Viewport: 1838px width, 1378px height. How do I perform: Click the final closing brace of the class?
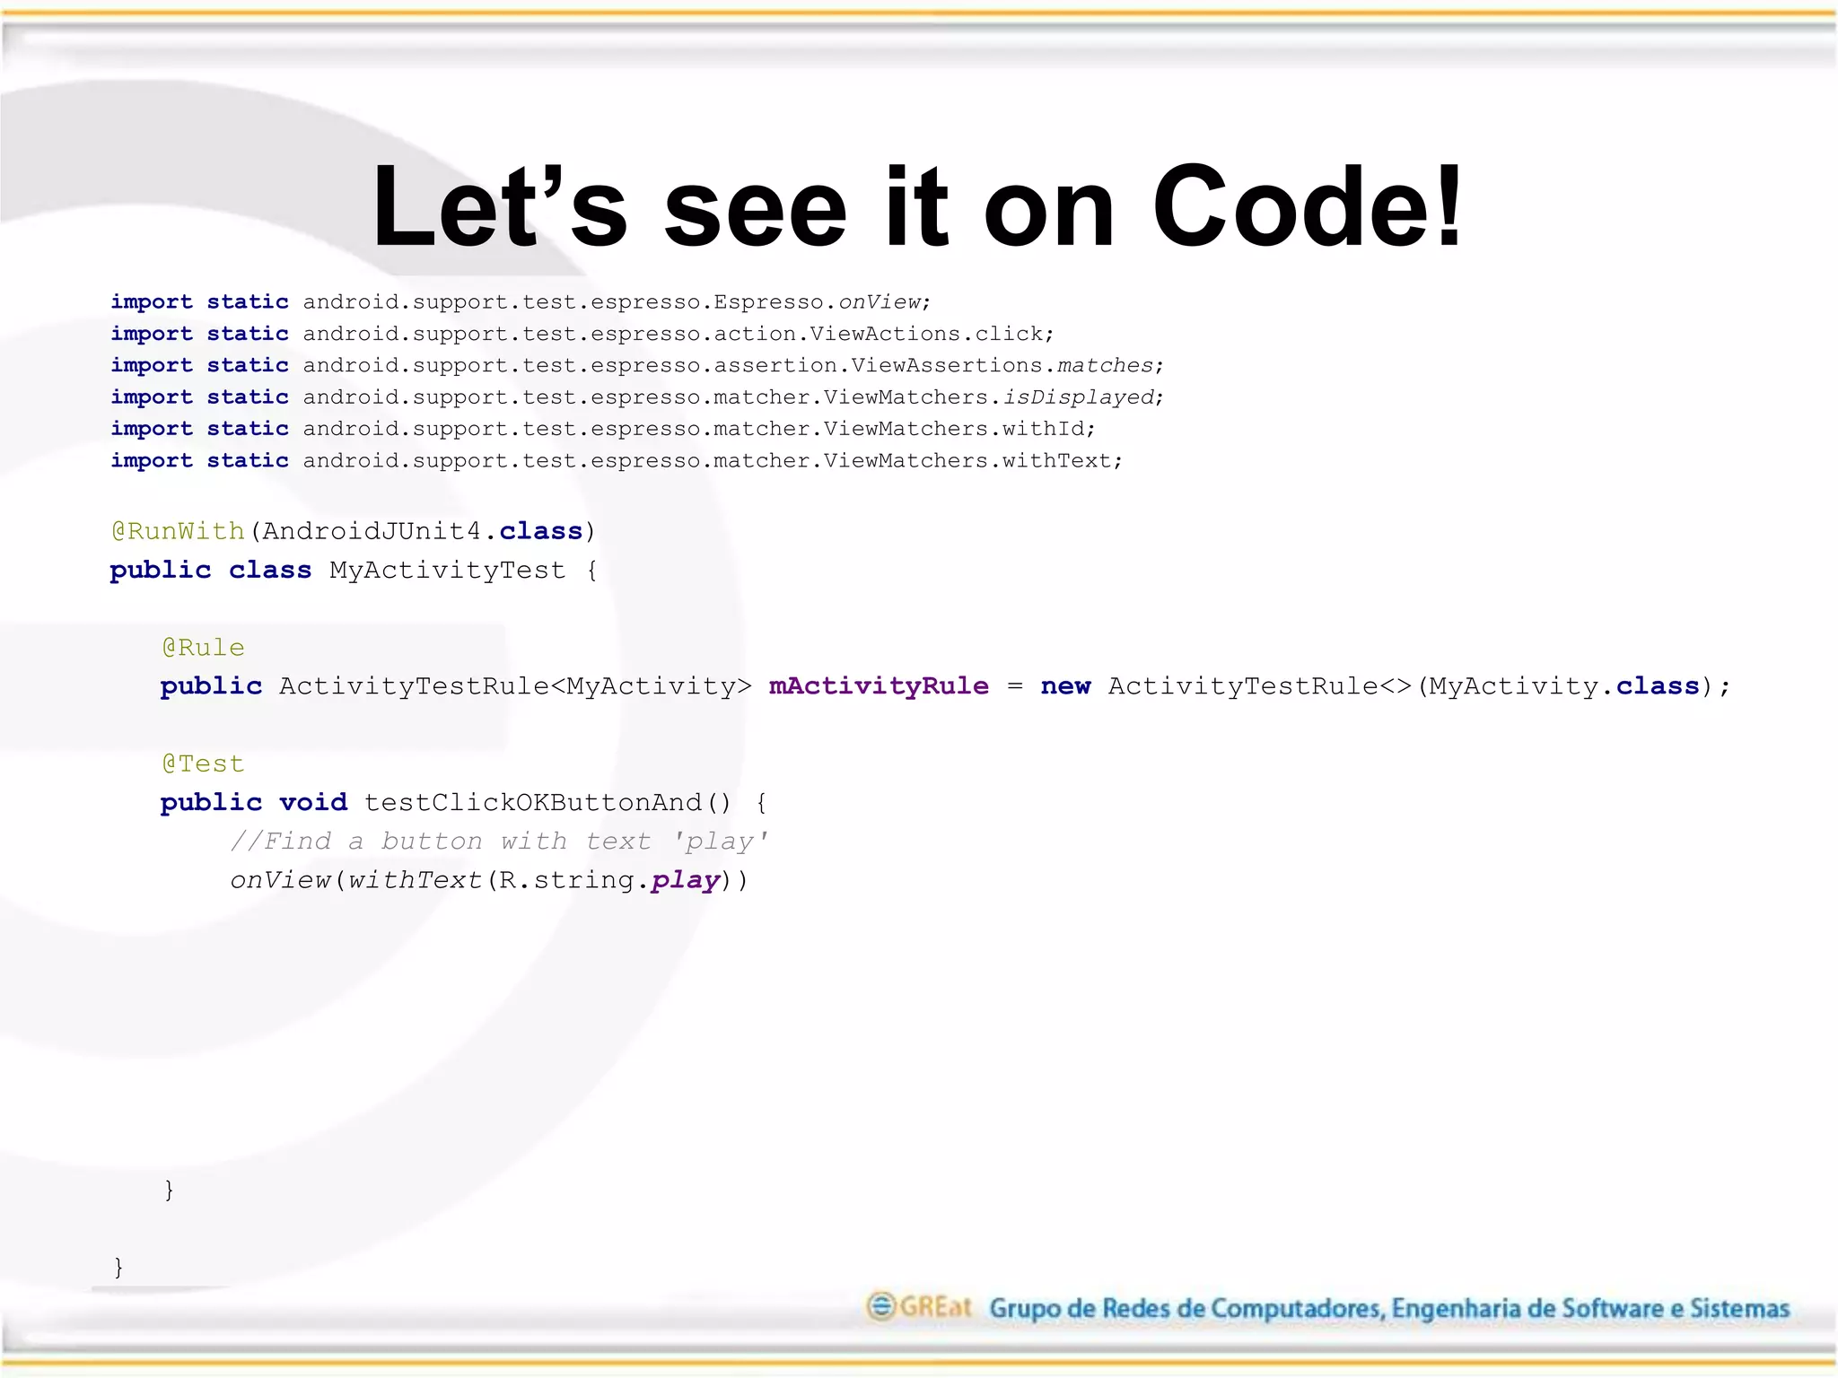point(118,1266)
